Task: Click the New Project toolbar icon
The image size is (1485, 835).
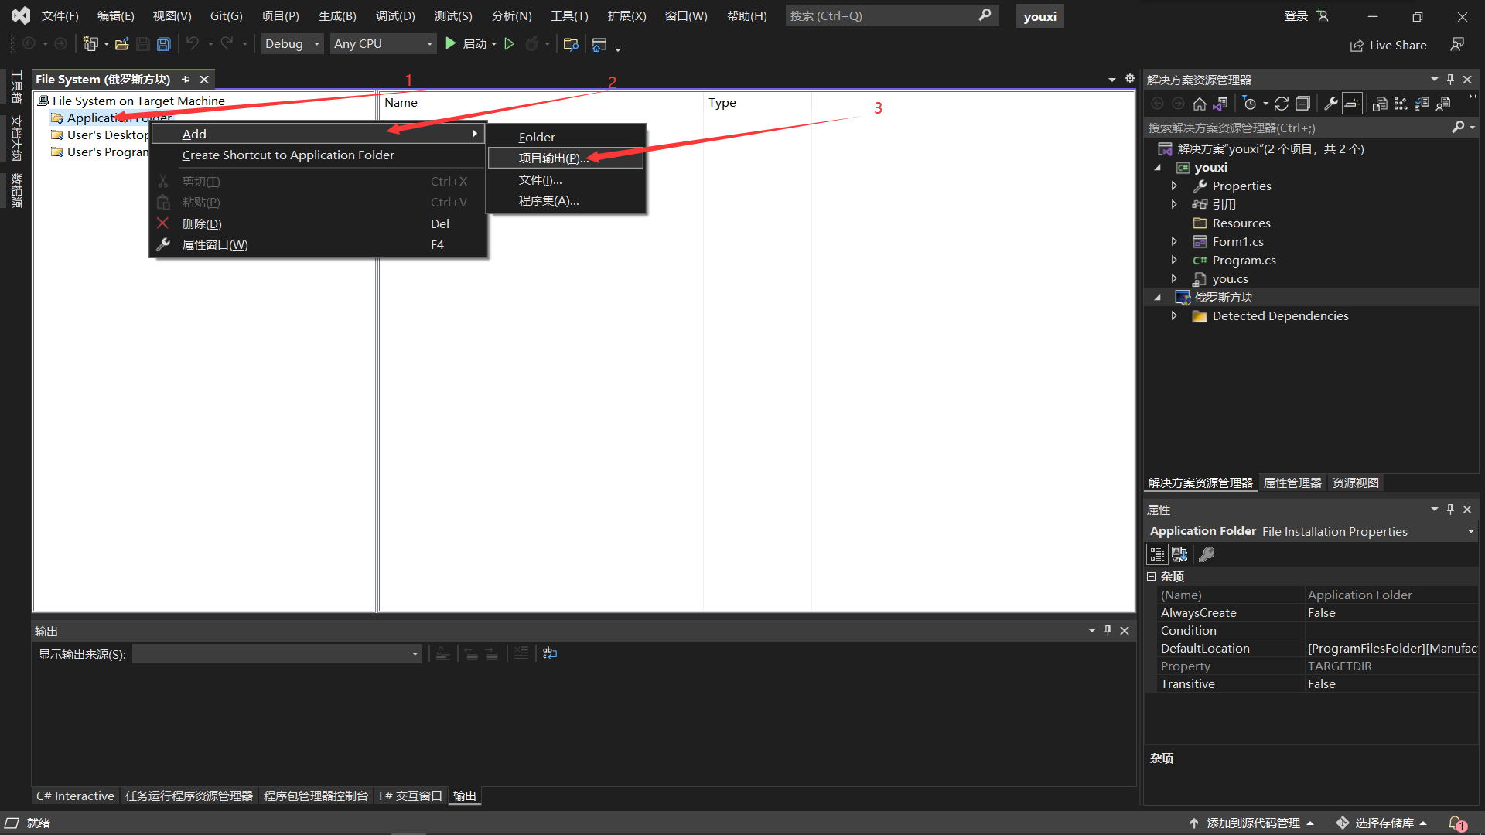Action: pos(90,44)
